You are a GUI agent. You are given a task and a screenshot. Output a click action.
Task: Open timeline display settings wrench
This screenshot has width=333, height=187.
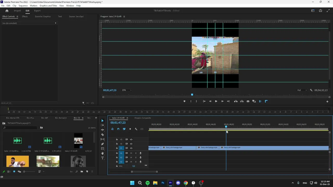coord(136,129)
